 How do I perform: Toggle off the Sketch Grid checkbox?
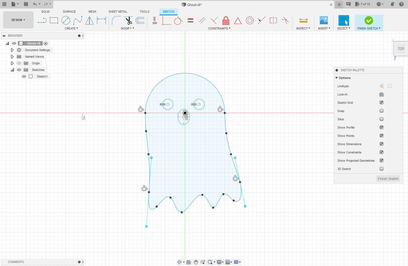[381, 102]
